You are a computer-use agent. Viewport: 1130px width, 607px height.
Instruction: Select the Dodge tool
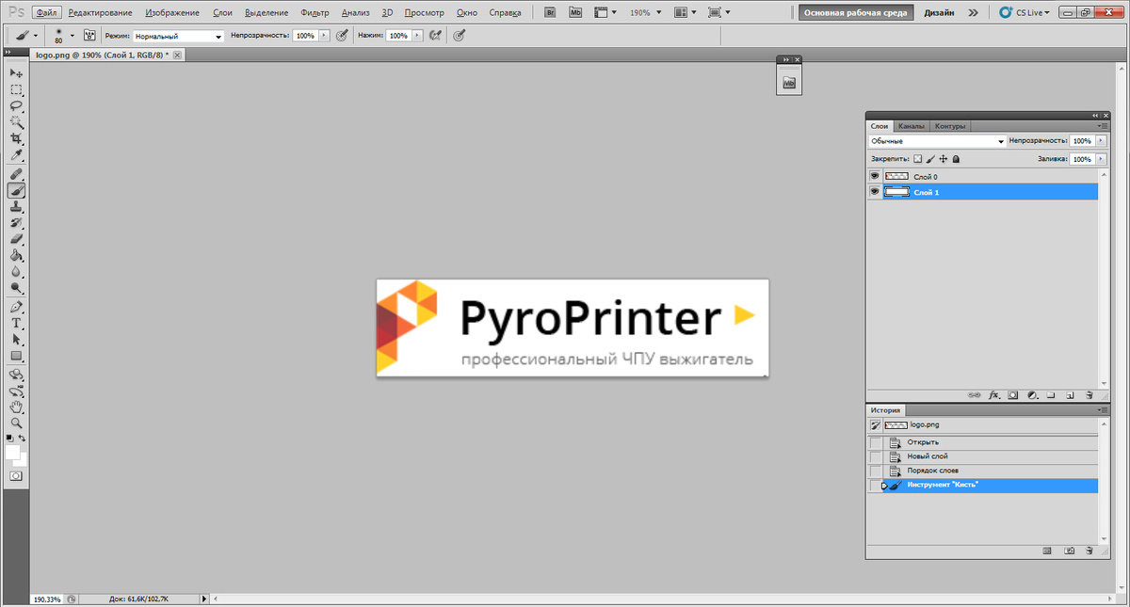pyautogui.click(x=16, y=288)
